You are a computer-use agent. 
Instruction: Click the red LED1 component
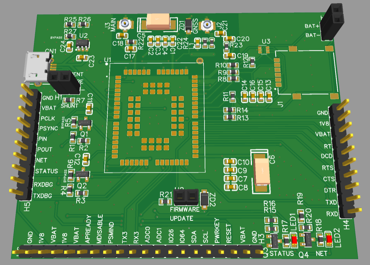(294, 240)
